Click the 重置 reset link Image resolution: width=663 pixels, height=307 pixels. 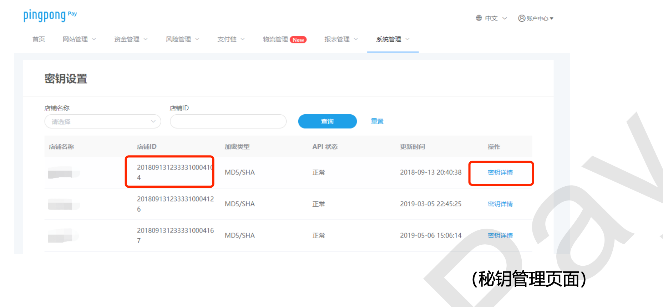377,121
